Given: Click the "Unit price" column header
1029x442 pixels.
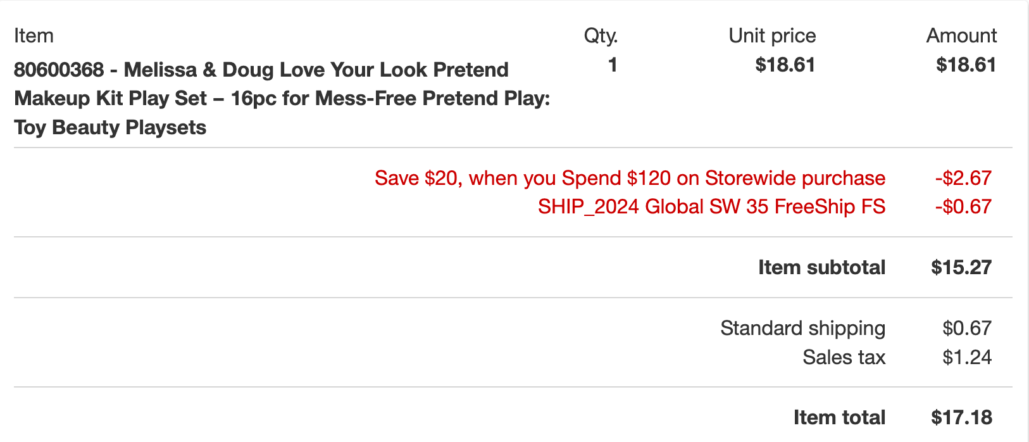Looking at the screenshot, I should (x=772, y=35).
